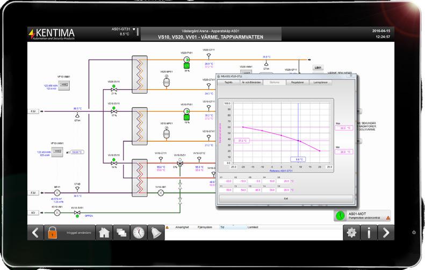Open the alarm bell icon
The image size is (425, 270).
click(156, 232)
